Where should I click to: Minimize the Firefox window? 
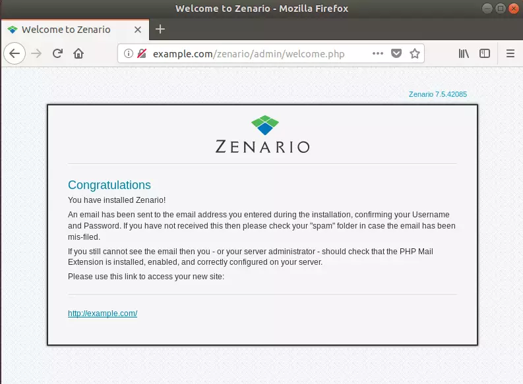tap(487, 9)
